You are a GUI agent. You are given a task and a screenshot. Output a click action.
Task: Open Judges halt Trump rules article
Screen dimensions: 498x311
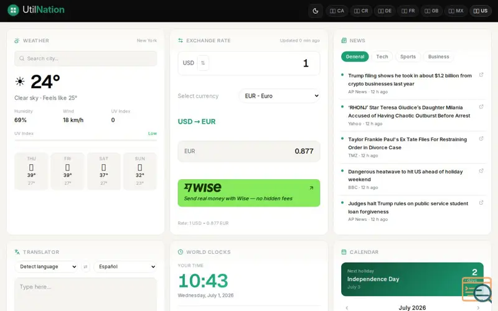(x=408, y=208)
